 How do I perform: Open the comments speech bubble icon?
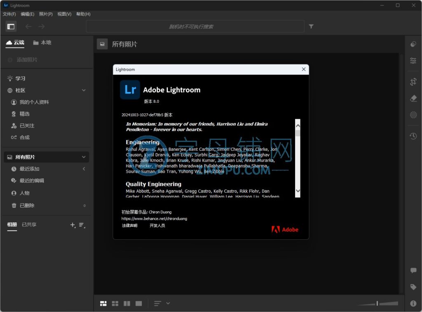point(413,270)
